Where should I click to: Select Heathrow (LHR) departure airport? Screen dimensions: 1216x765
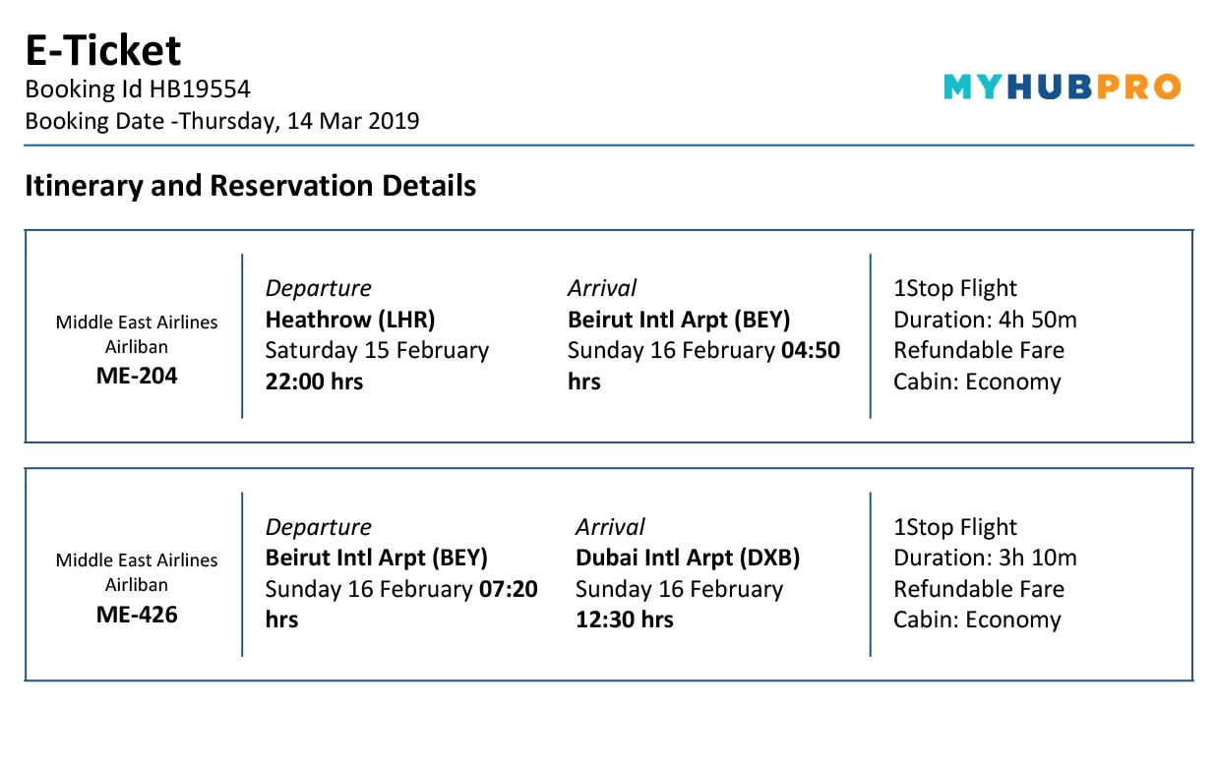pyautogui.click(x=350, y=320)
